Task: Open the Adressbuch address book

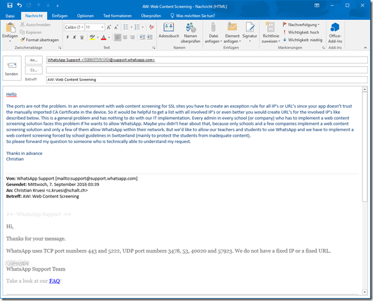Action: point(168,31)
